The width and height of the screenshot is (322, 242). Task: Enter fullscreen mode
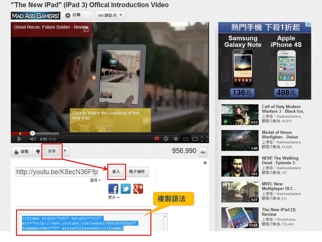pyautogui.click(x=204, y=139)
